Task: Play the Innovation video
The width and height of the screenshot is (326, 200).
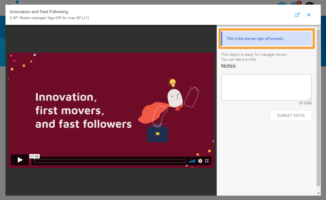Action: [19, 160]
